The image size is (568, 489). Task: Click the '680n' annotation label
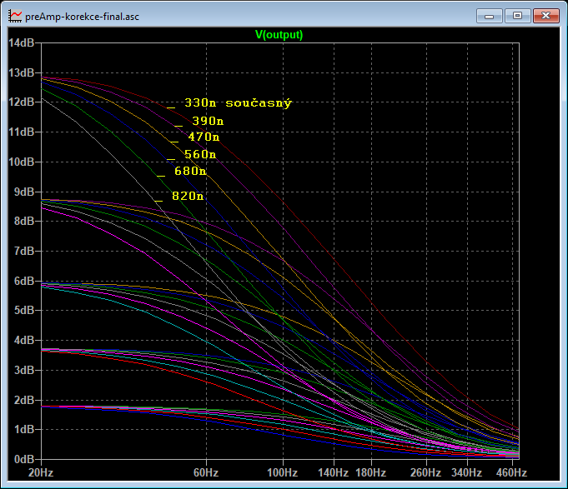click(x=190, y=171)
